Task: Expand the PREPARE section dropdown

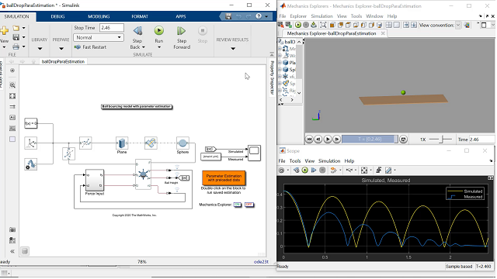Action: (61, 49)
